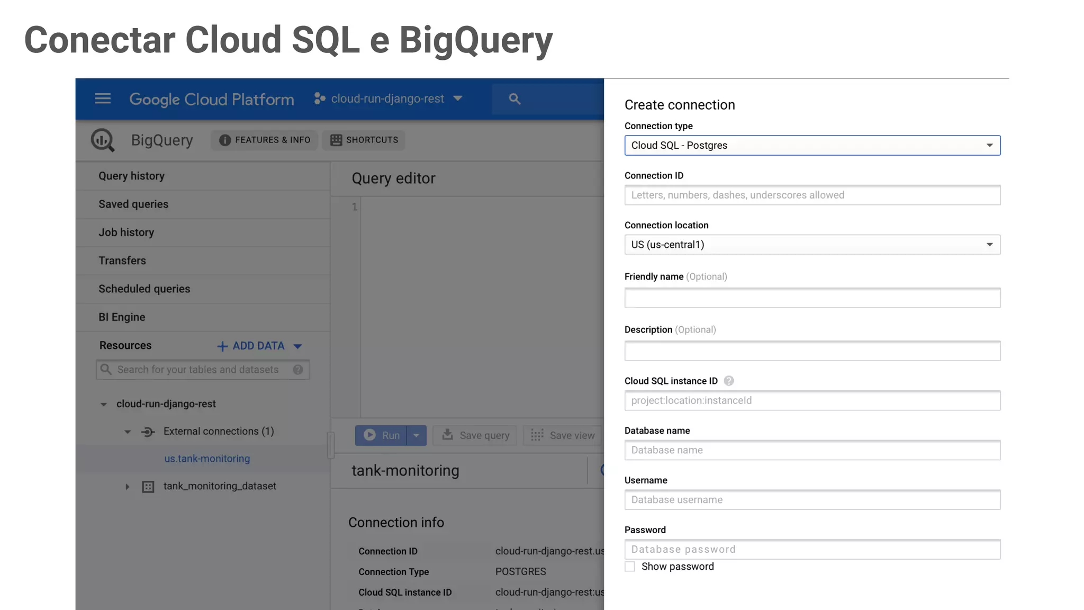Click the External connections (1) label
The width and height of the screenshot is (1084, 610).
[x=219, y=431]
